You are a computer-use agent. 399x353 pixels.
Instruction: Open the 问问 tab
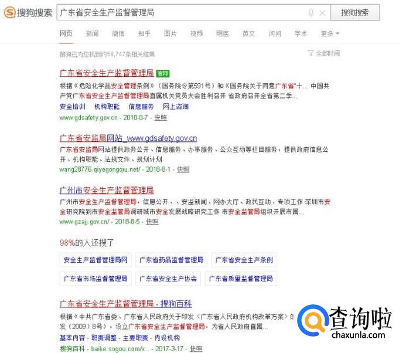tap(275, 33)
